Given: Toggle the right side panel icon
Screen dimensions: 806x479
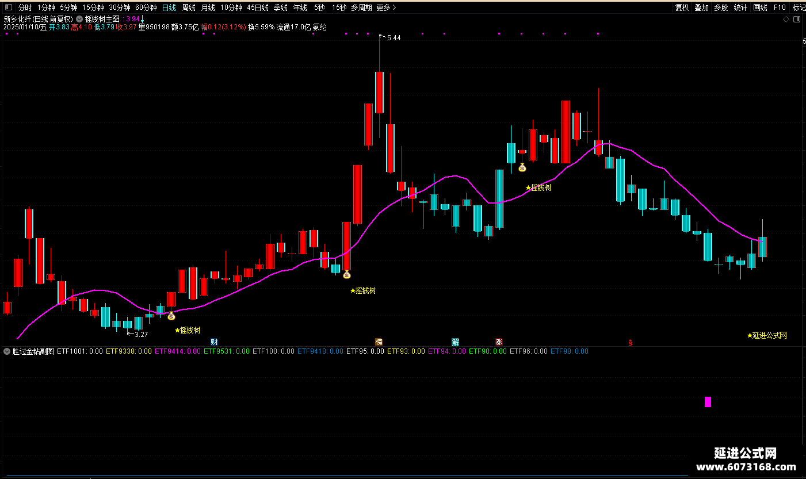Looking at the screenshot, I should click(797, 19).
